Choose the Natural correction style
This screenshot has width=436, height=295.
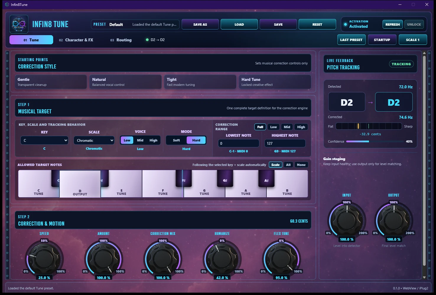[x=126, y=82]
